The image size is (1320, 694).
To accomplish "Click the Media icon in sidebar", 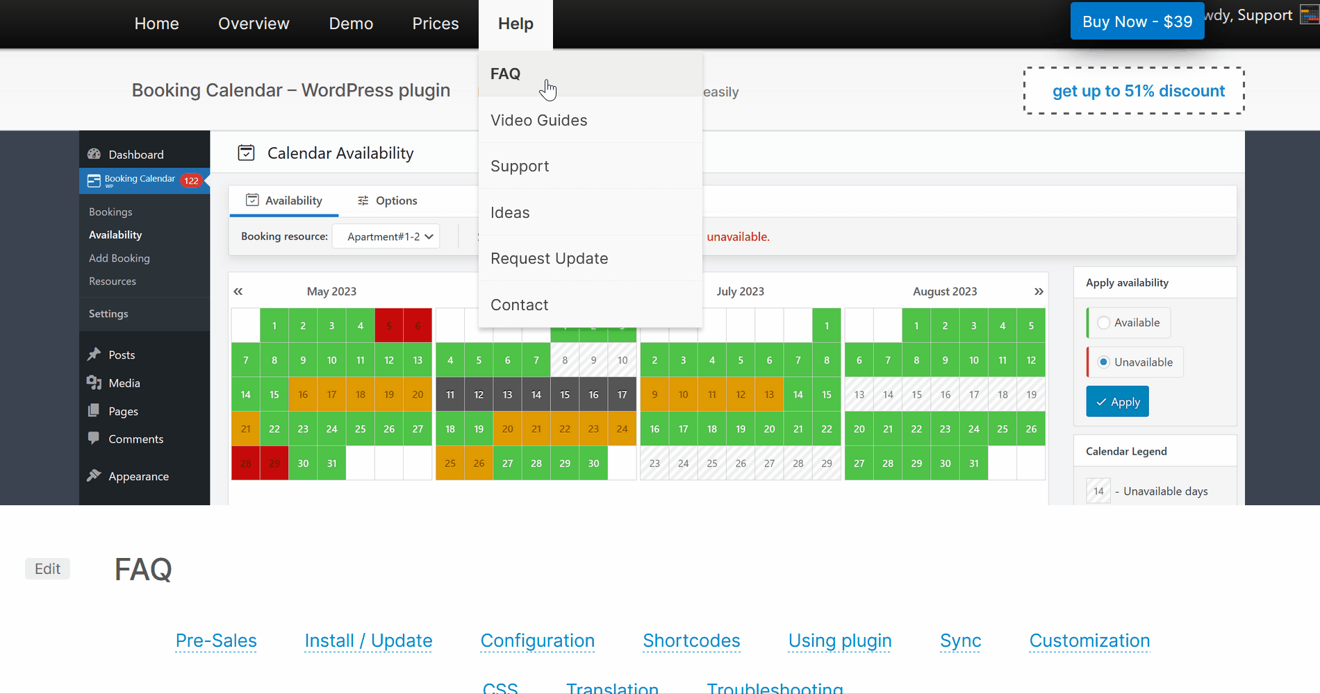I will (x=94, y=382).
